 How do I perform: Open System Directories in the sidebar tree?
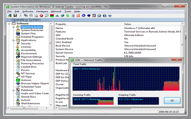[32, 30]
